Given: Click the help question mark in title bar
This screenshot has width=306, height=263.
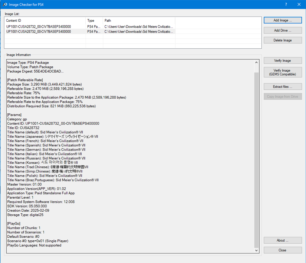Looking at the screenshot, I should (286, 5).
